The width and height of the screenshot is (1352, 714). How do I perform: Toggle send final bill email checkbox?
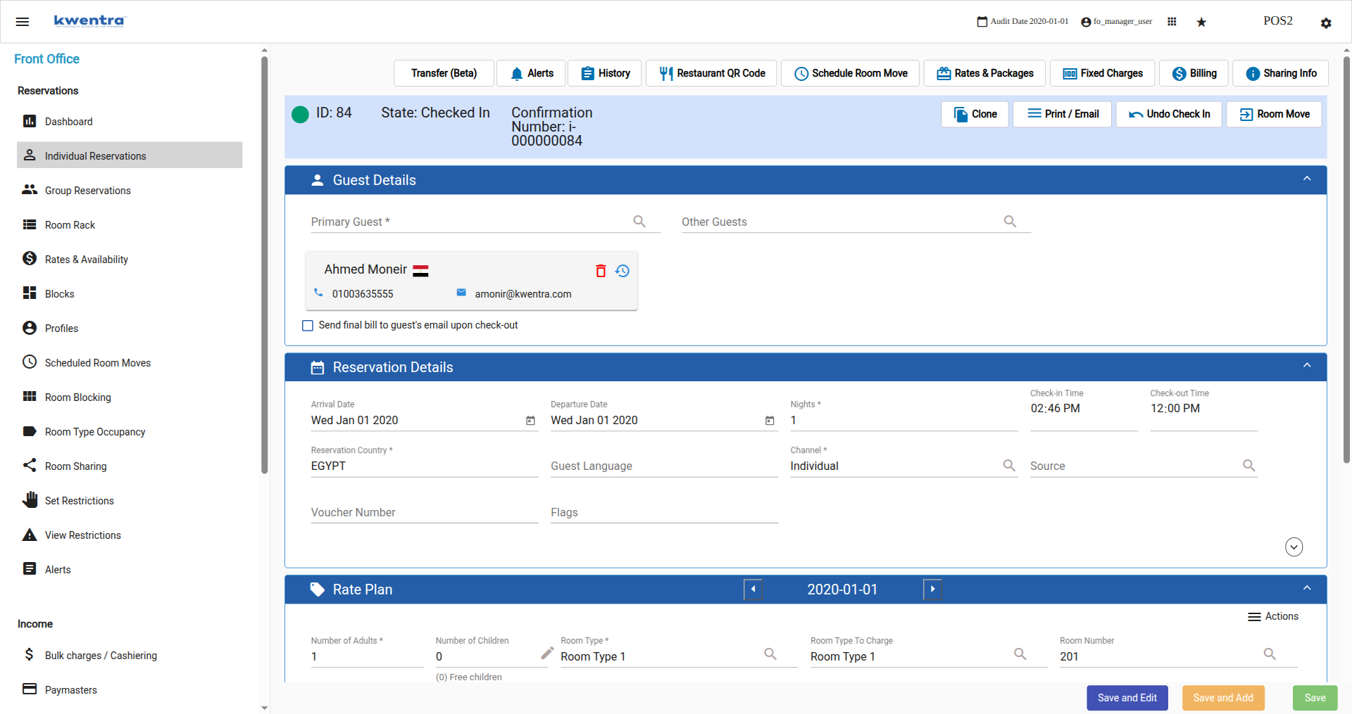308,326
